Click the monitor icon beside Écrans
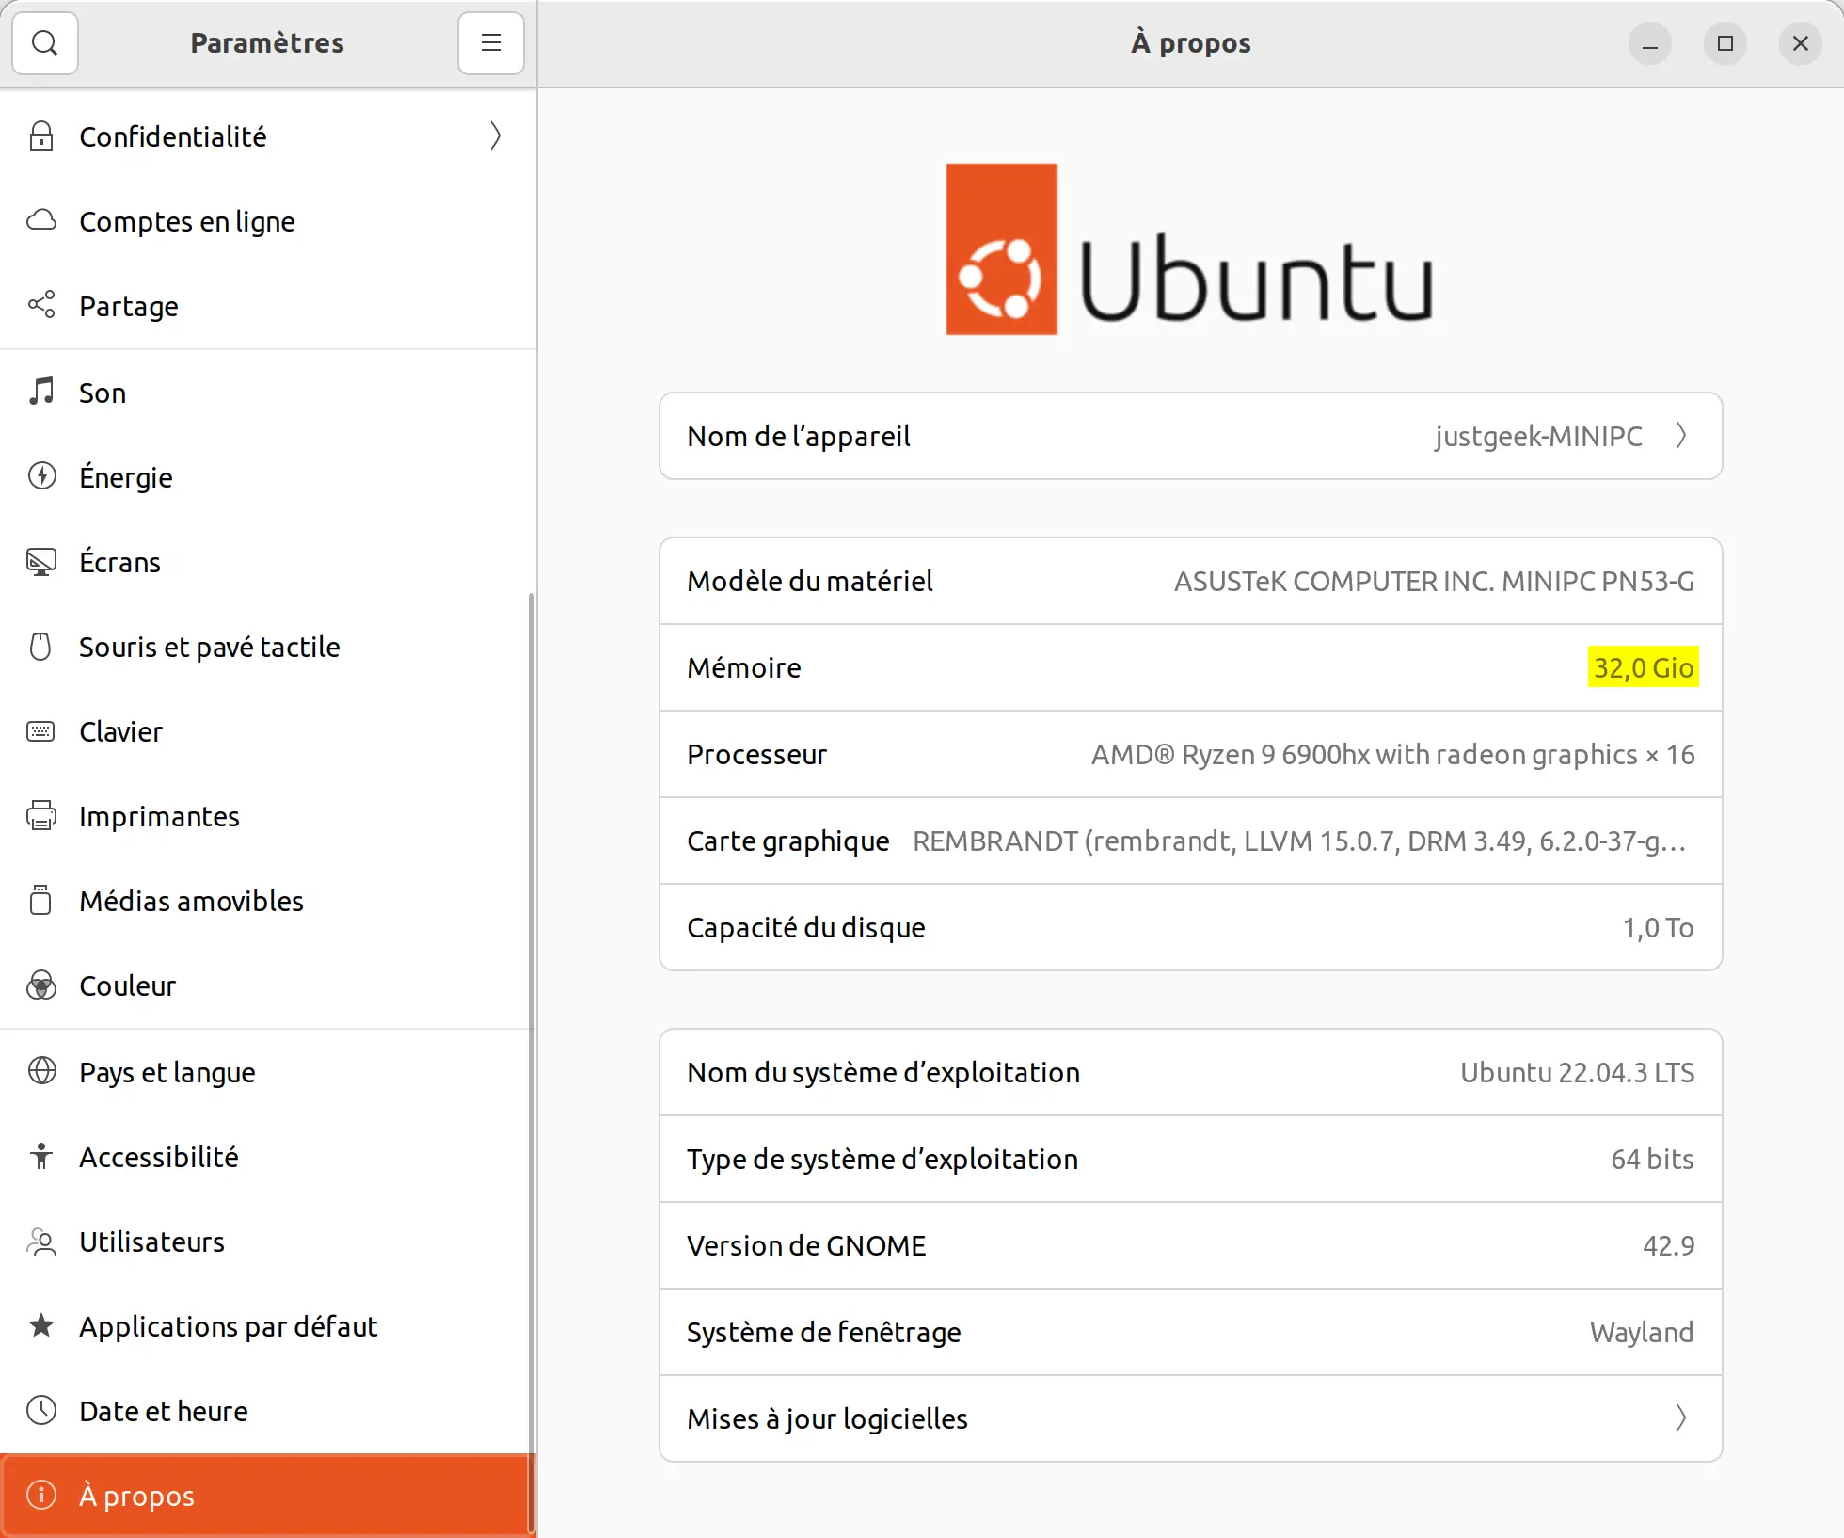Image resolution: width=1844 pixels, height=1538 pixels. (41, 562)
